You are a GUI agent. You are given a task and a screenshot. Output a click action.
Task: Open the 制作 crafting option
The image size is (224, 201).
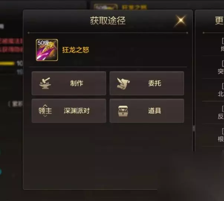(69, 83)
